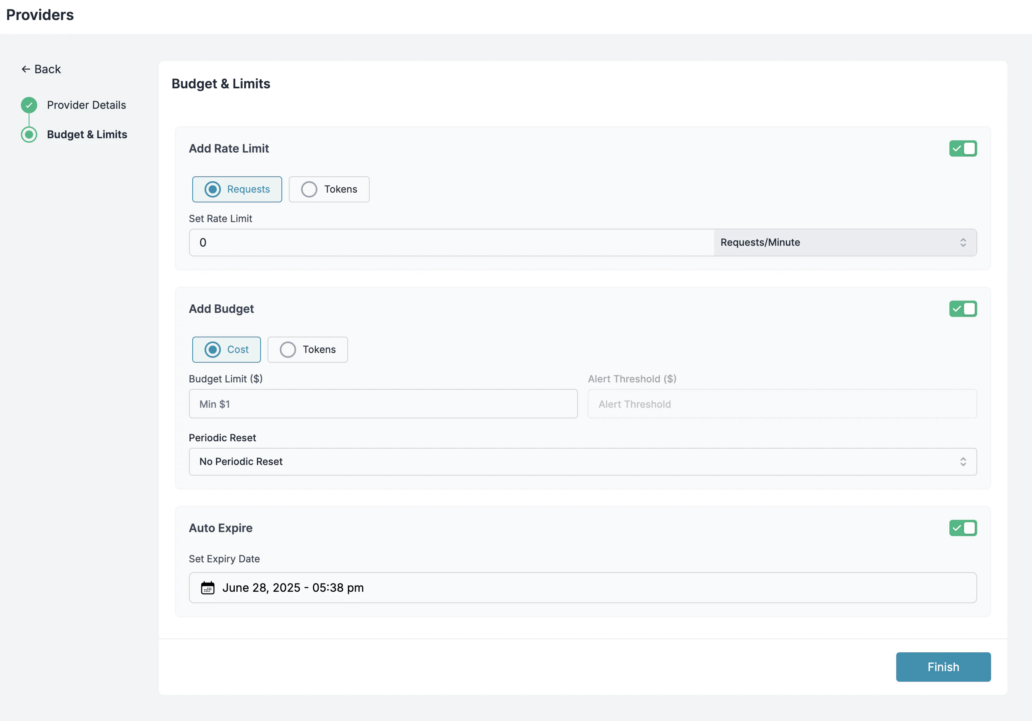
Task: Choose Tokens as the budget type
Action: coord(308,349)
